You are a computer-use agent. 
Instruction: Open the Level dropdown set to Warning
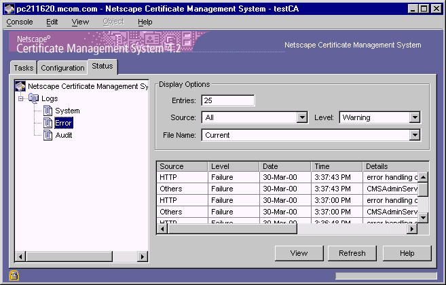414,118
